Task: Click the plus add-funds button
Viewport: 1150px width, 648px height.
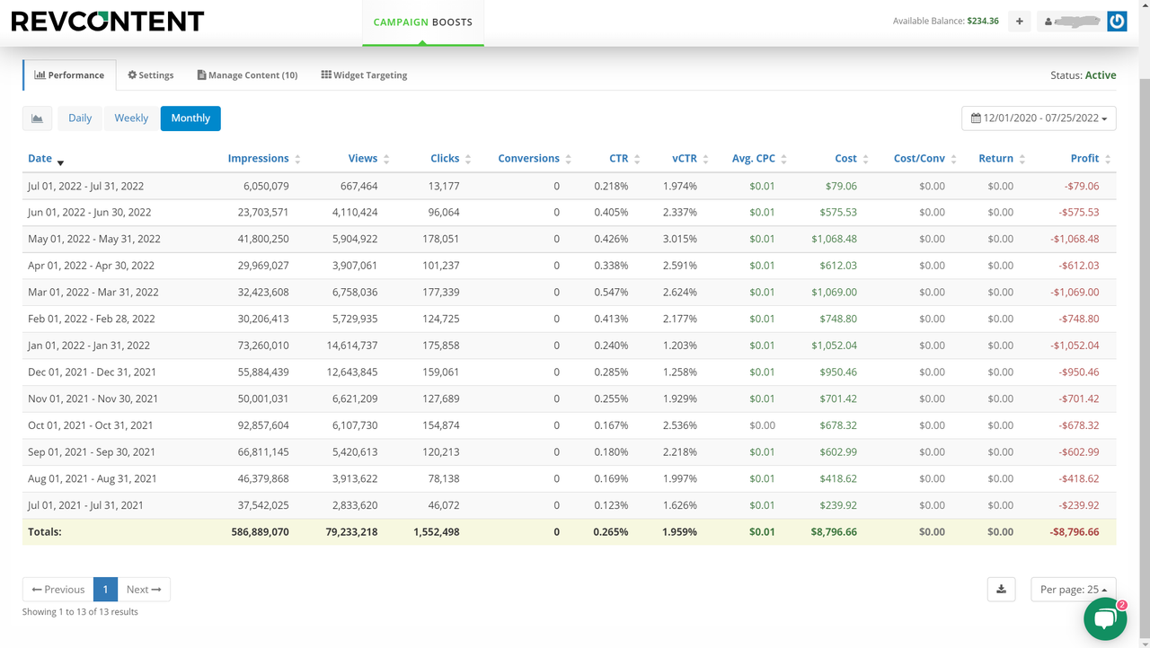Action: [1019, 21]
